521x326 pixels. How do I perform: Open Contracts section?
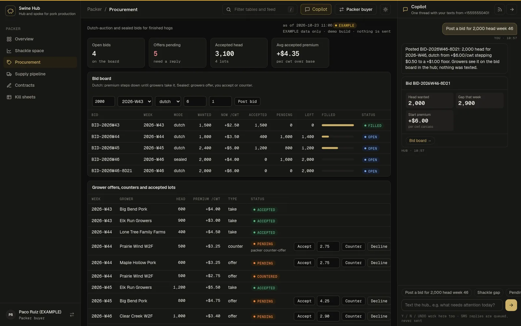pos(40,85)
